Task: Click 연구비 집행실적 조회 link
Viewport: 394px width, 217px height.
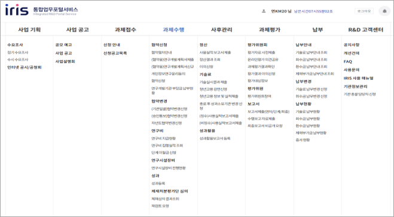Action: pos(167,145)
